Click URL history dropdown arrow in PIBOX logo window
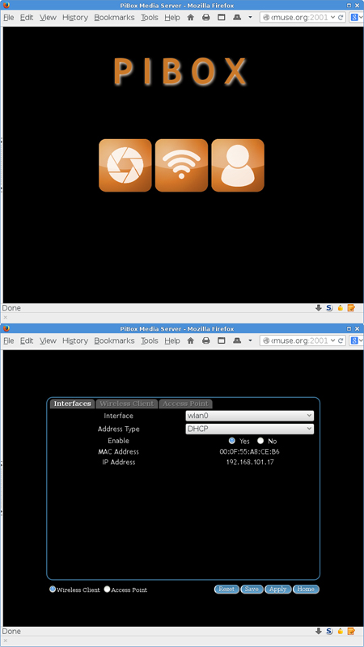Image resolution: width=364 pixels, height=647 pixels. point(332,17)
